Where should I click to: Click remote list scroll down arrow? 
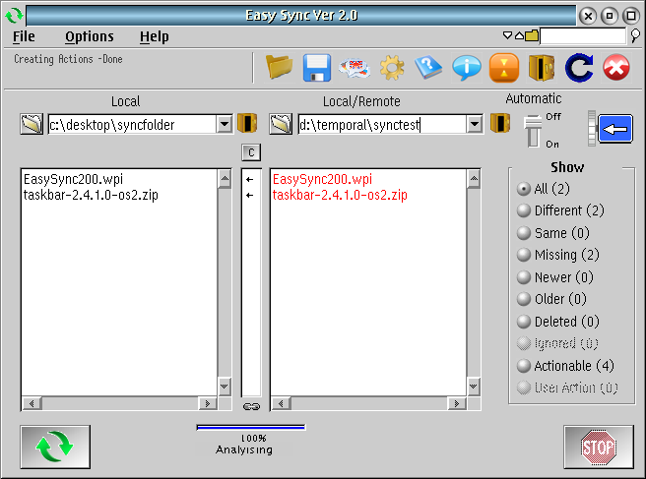click(x=474, y=387)
